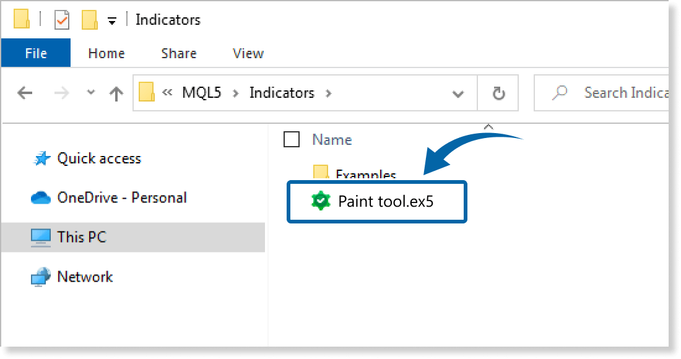Click the OneDrive cloud icon
The height and width of the screenshot is (359, 681).
click(x=41, y=198)
